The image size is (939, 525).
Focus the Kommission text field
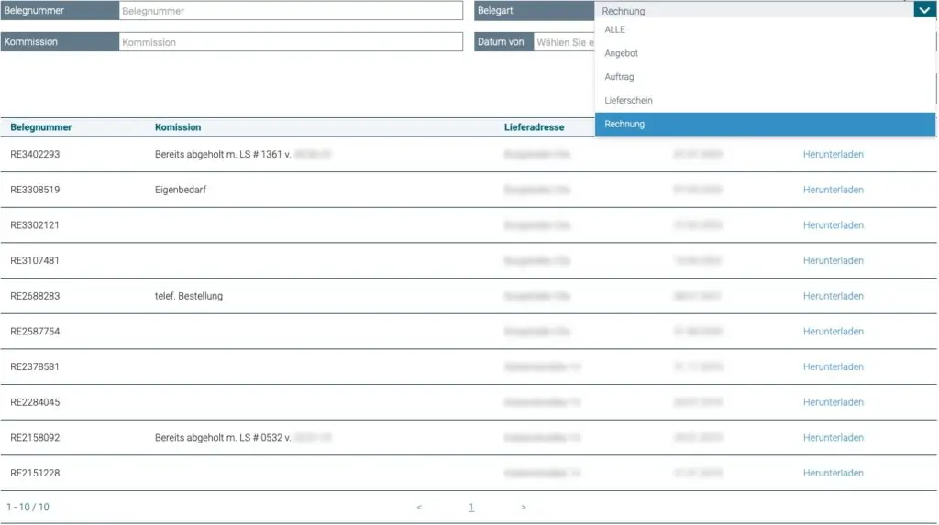(x=291, y=42)
